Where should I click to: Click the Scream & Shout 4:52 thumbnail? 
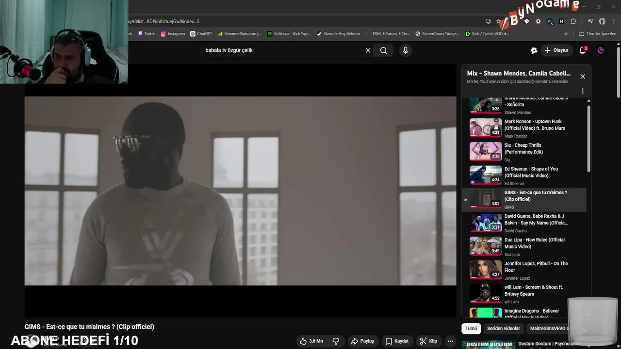(x=486, y=294)
